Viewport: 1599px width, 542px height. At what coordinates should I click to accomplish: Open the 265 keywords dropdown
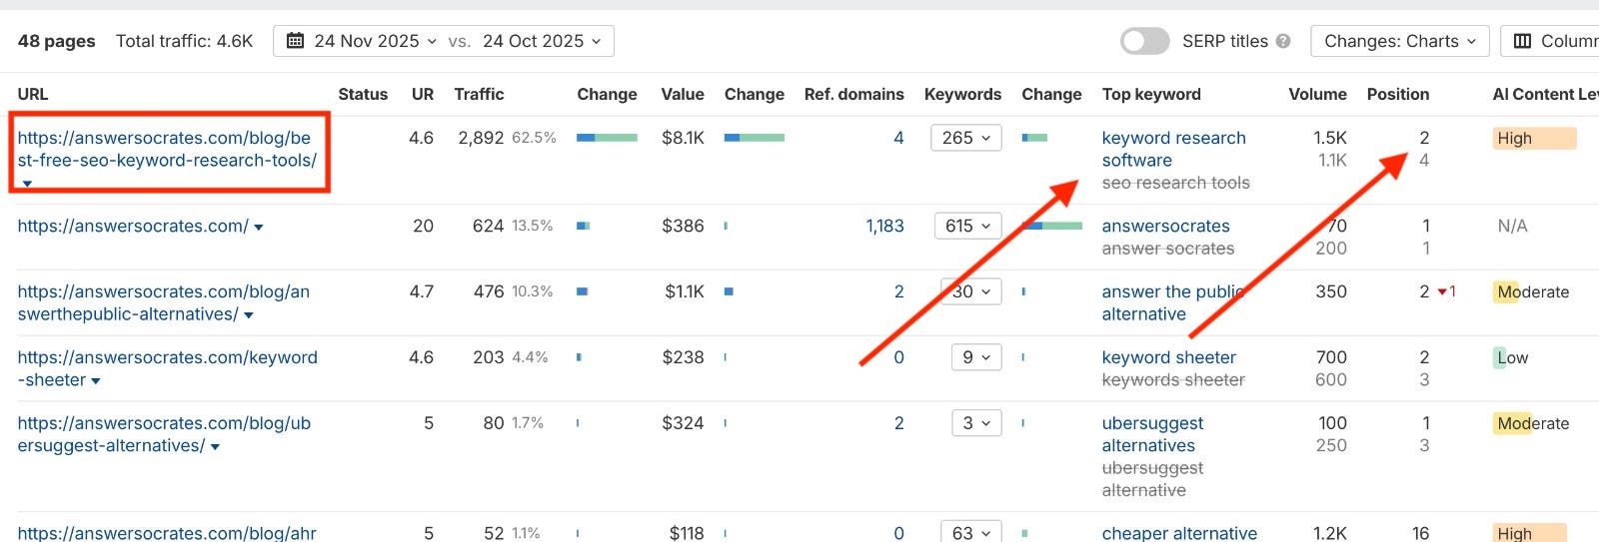pos(965,138)
